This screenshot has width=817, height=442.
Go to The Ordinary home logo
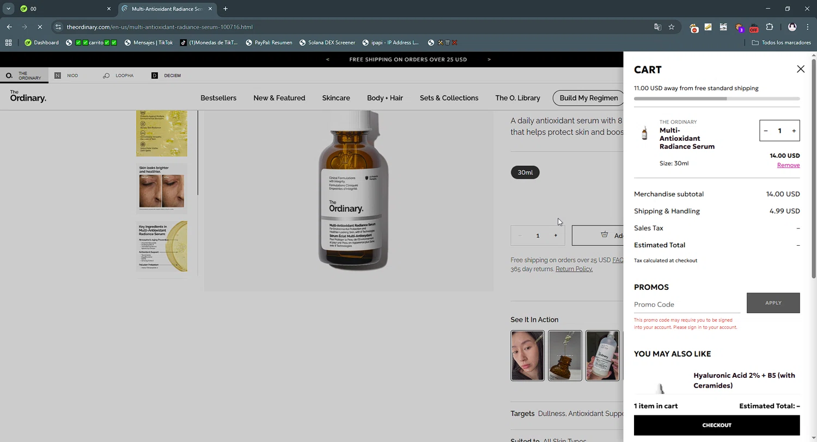click(28, 96)
